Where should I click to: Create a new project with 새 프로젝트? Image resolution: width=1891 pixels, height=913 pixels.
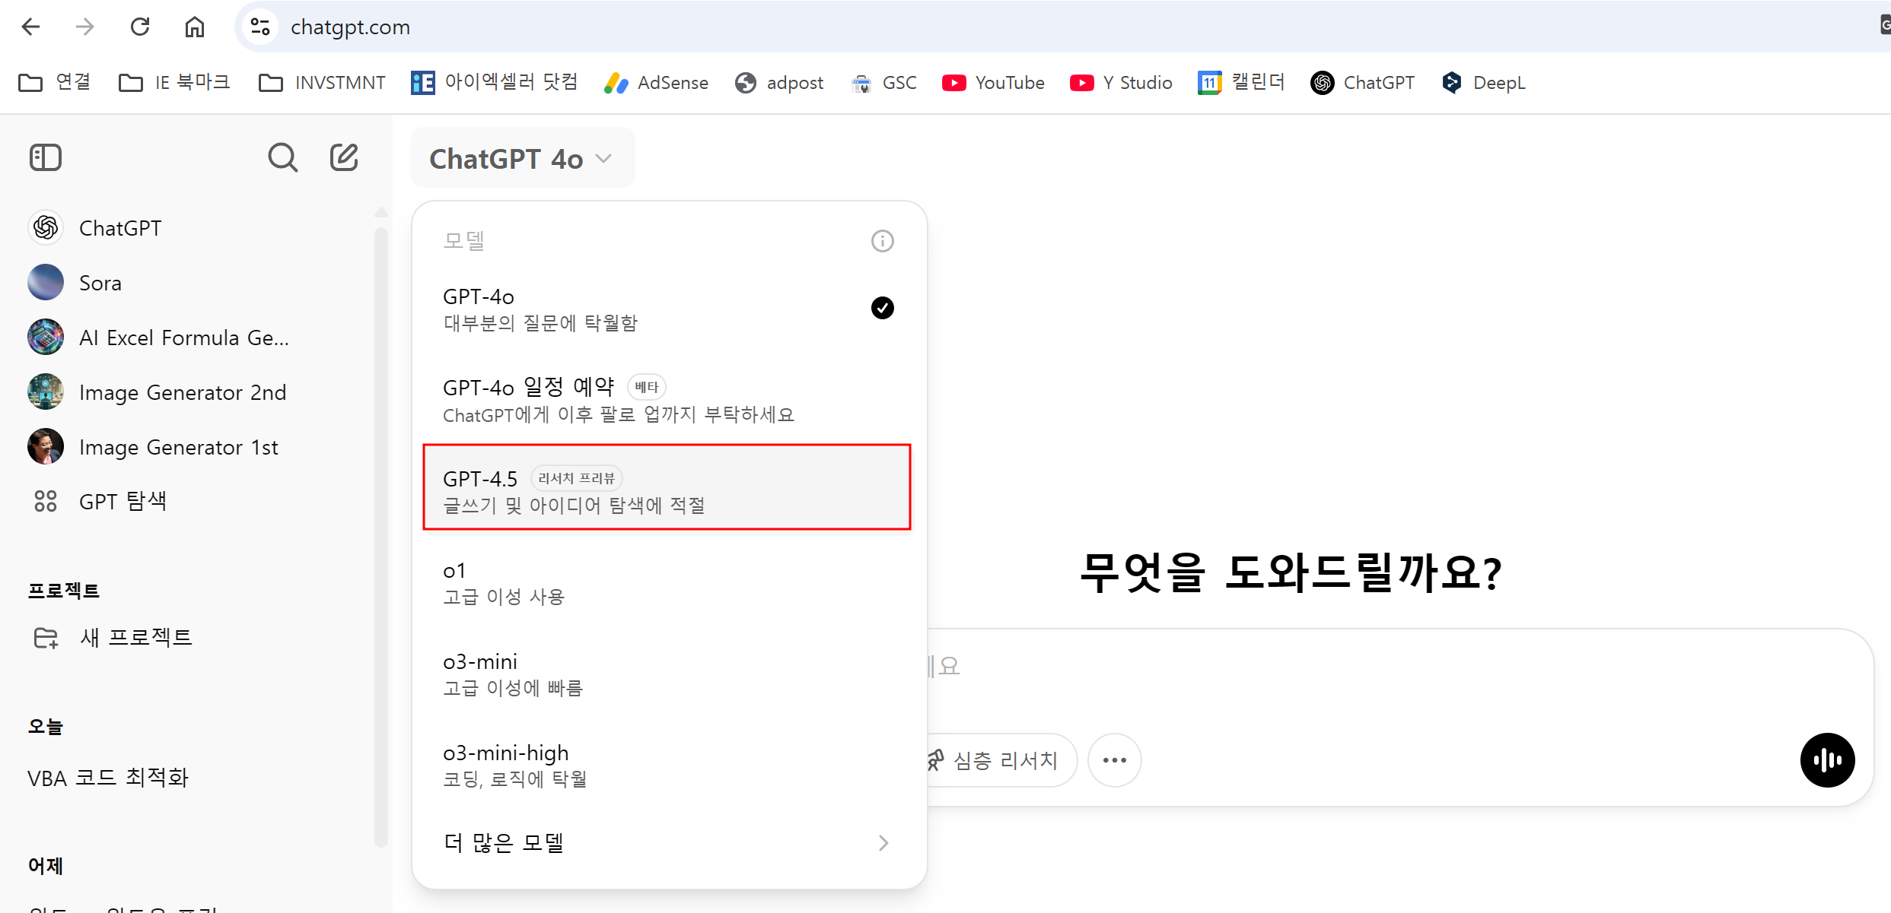pyautogui.click(x=190, y=637)
